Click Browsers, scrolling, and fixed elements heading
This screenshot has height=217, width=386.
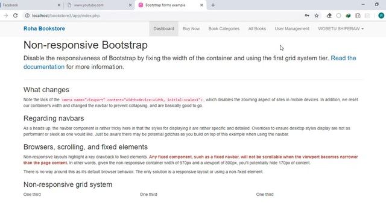pyautogui.click(x=86, y=147)
